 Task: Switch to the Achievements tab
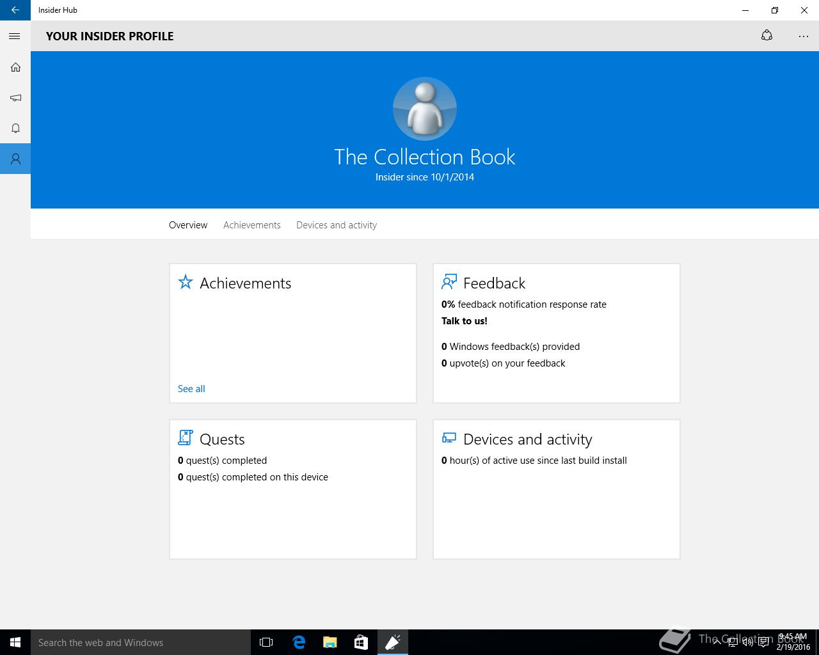(x=252, y=225)
